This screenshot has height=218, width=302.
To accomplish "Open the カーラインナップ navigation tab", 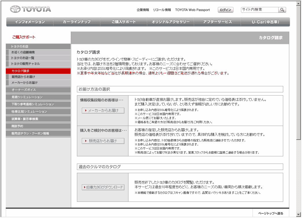I will (77, 22).
